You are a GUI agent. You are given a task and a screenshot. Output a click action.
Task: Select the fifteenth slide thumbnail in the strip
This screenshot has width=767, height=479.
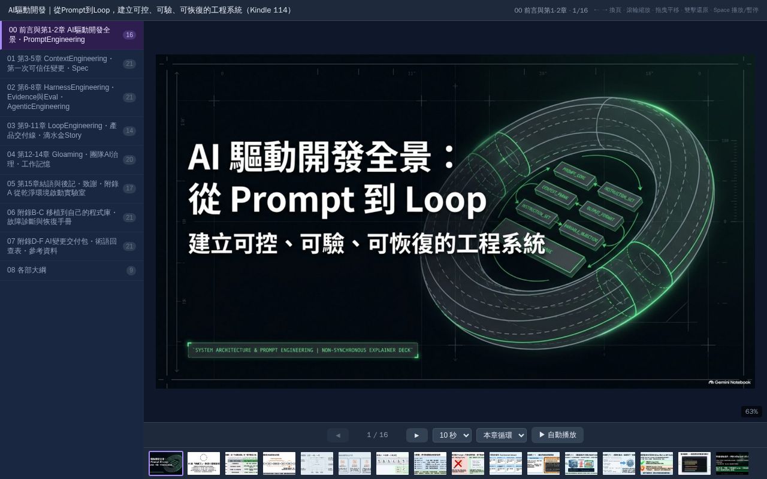(694, 463)
